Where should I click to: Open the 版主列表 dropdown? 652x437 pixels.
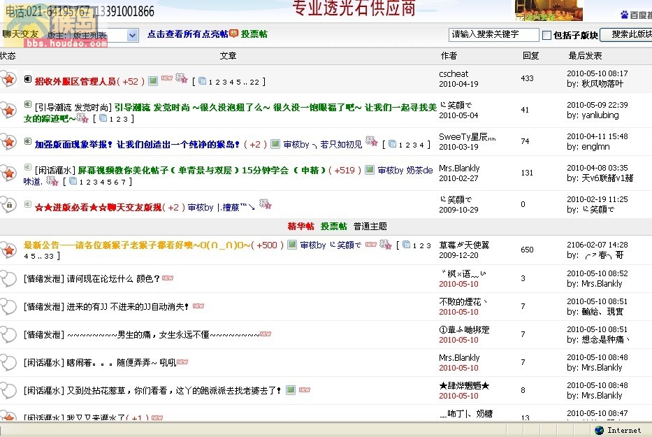click(132, 36)
